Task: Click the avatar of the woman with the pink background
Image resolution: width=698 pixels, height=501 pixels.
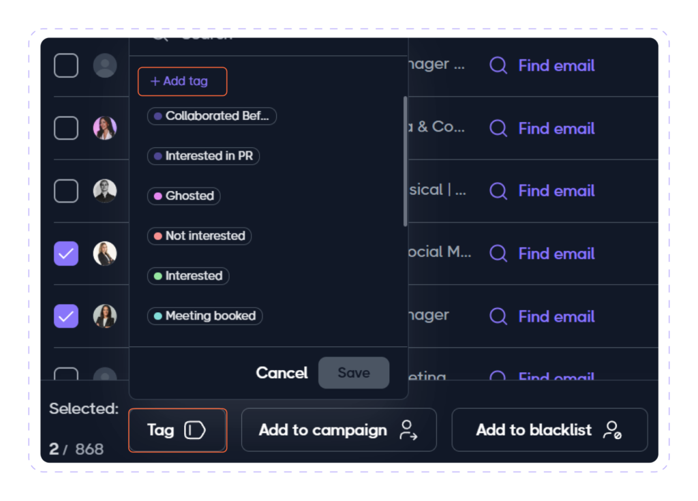Action: 105,128
